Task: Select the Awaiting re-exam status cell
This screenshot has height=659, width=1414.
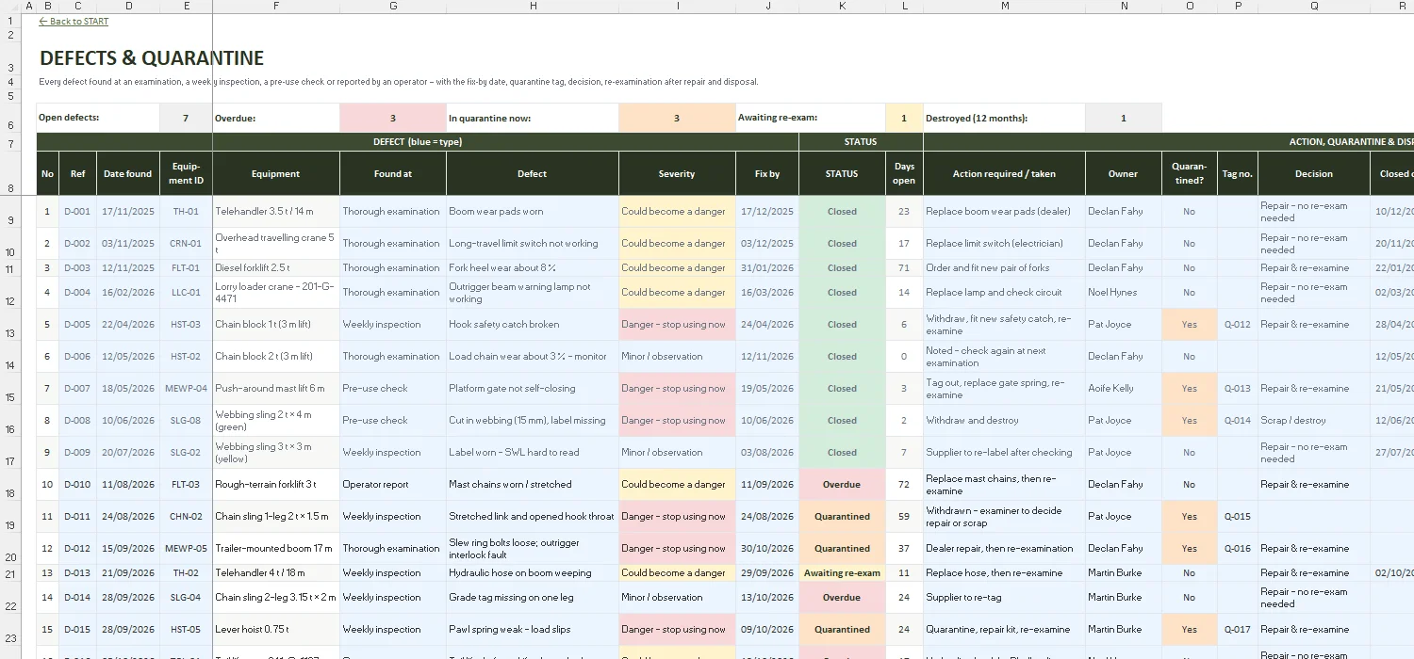Action: point(842,573)
